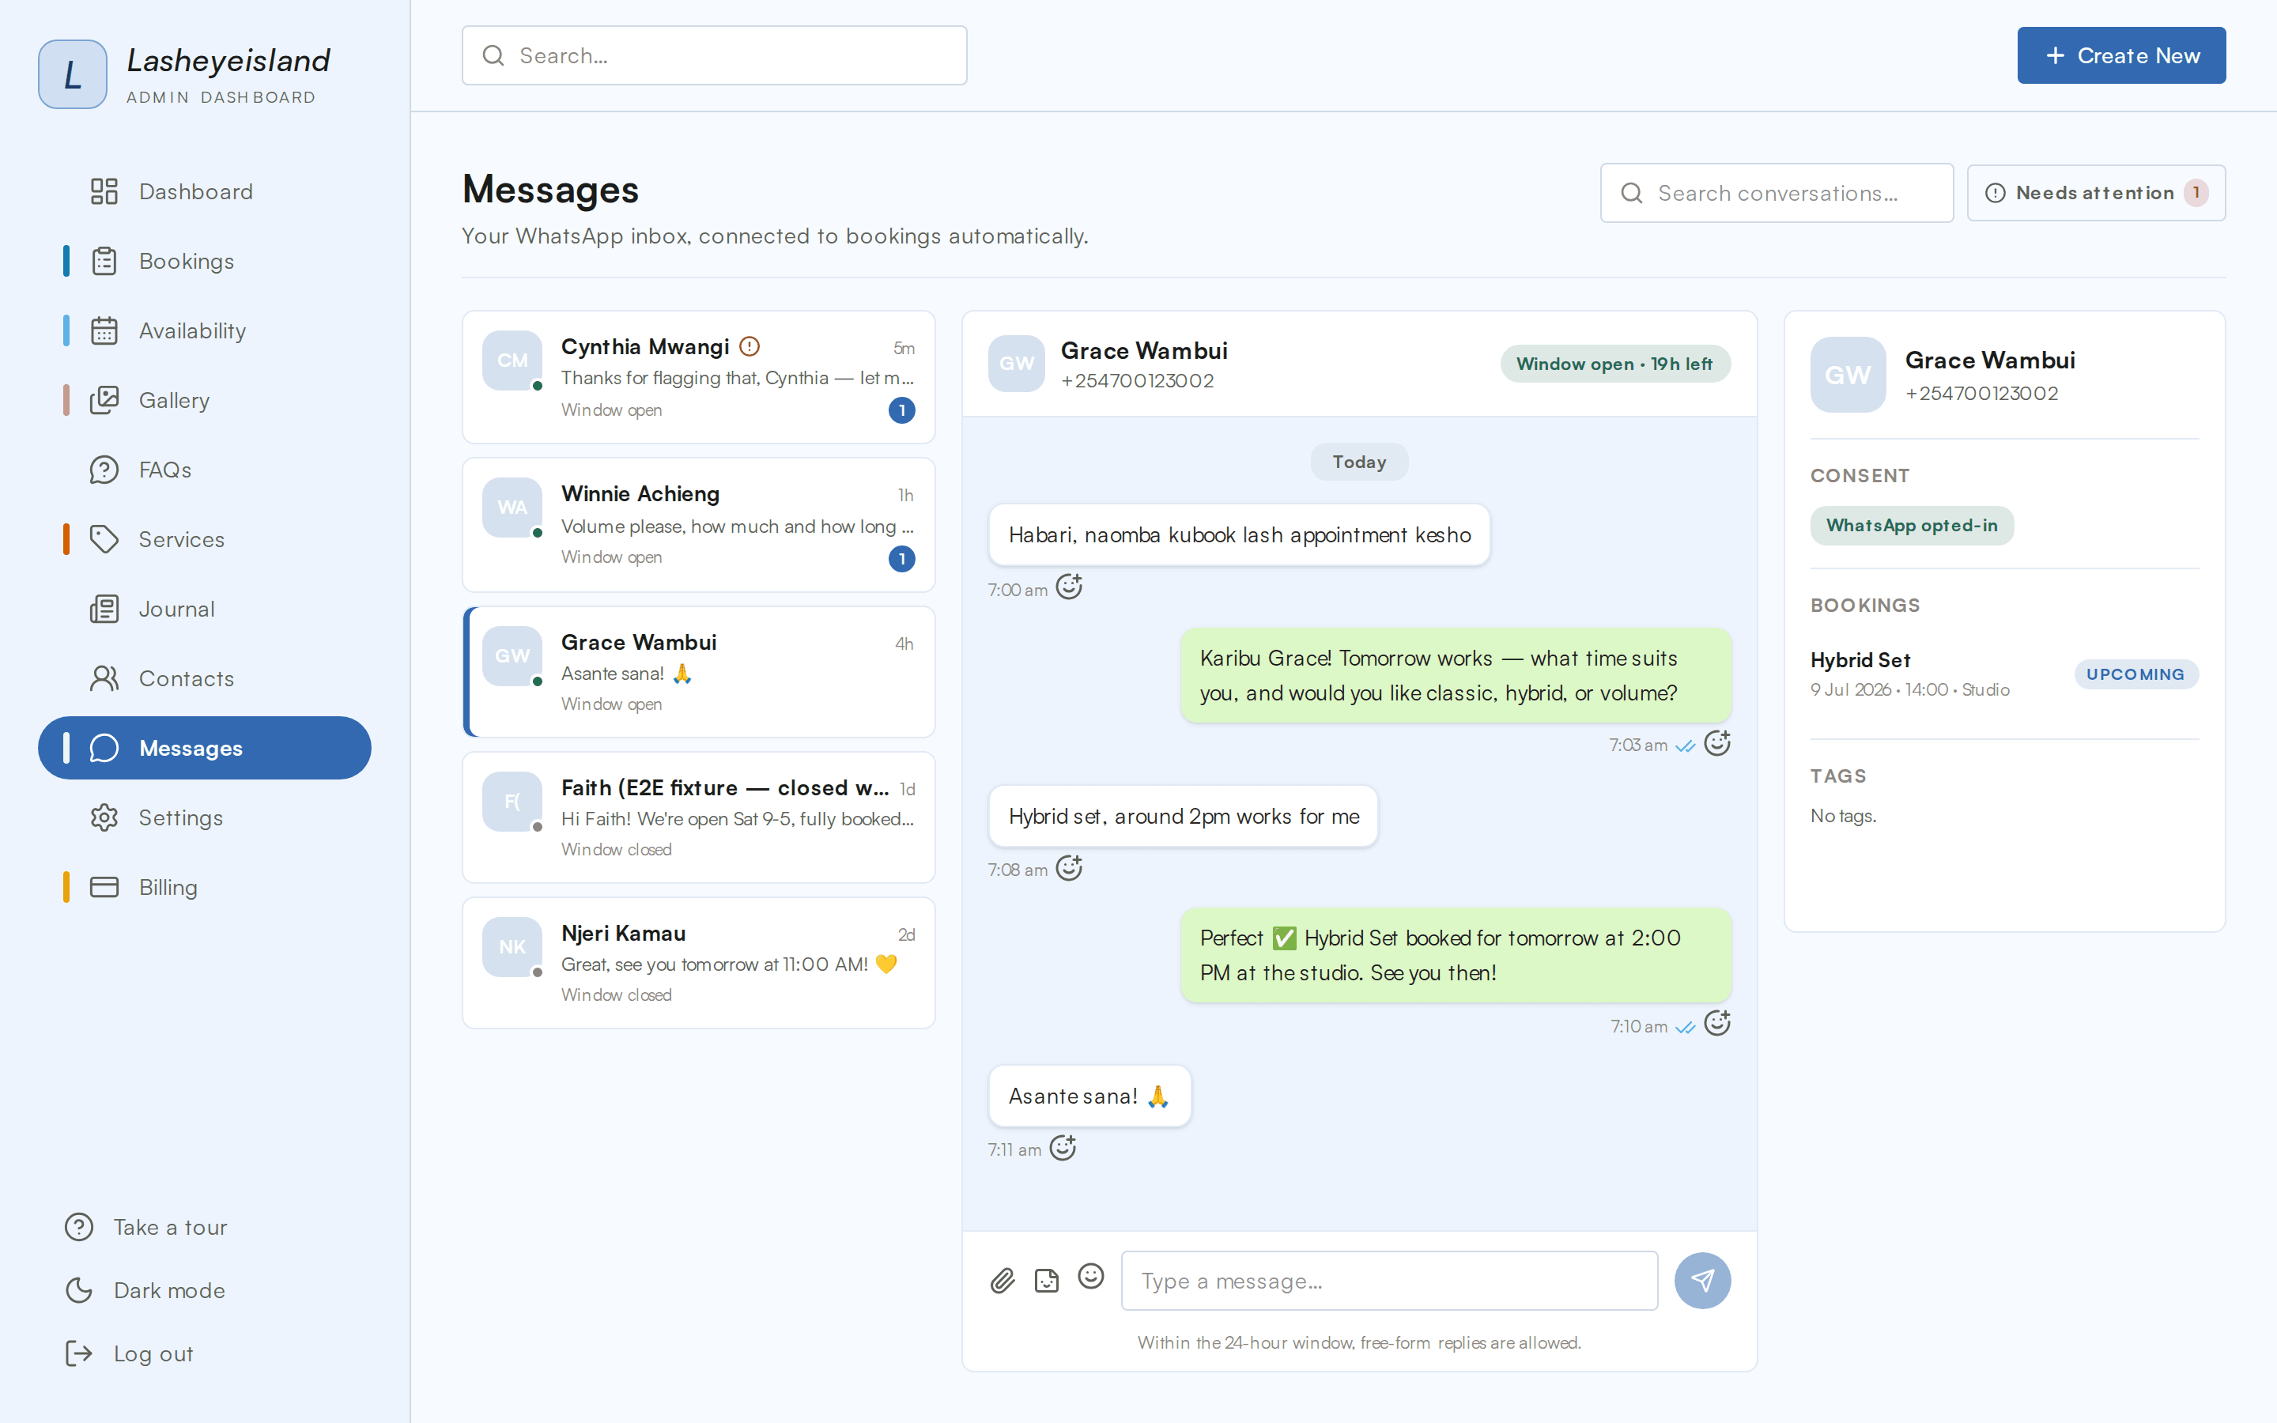Click unread badge on Winnie Achieng's conversation
2277x1423 pixels.
[901, 559]
